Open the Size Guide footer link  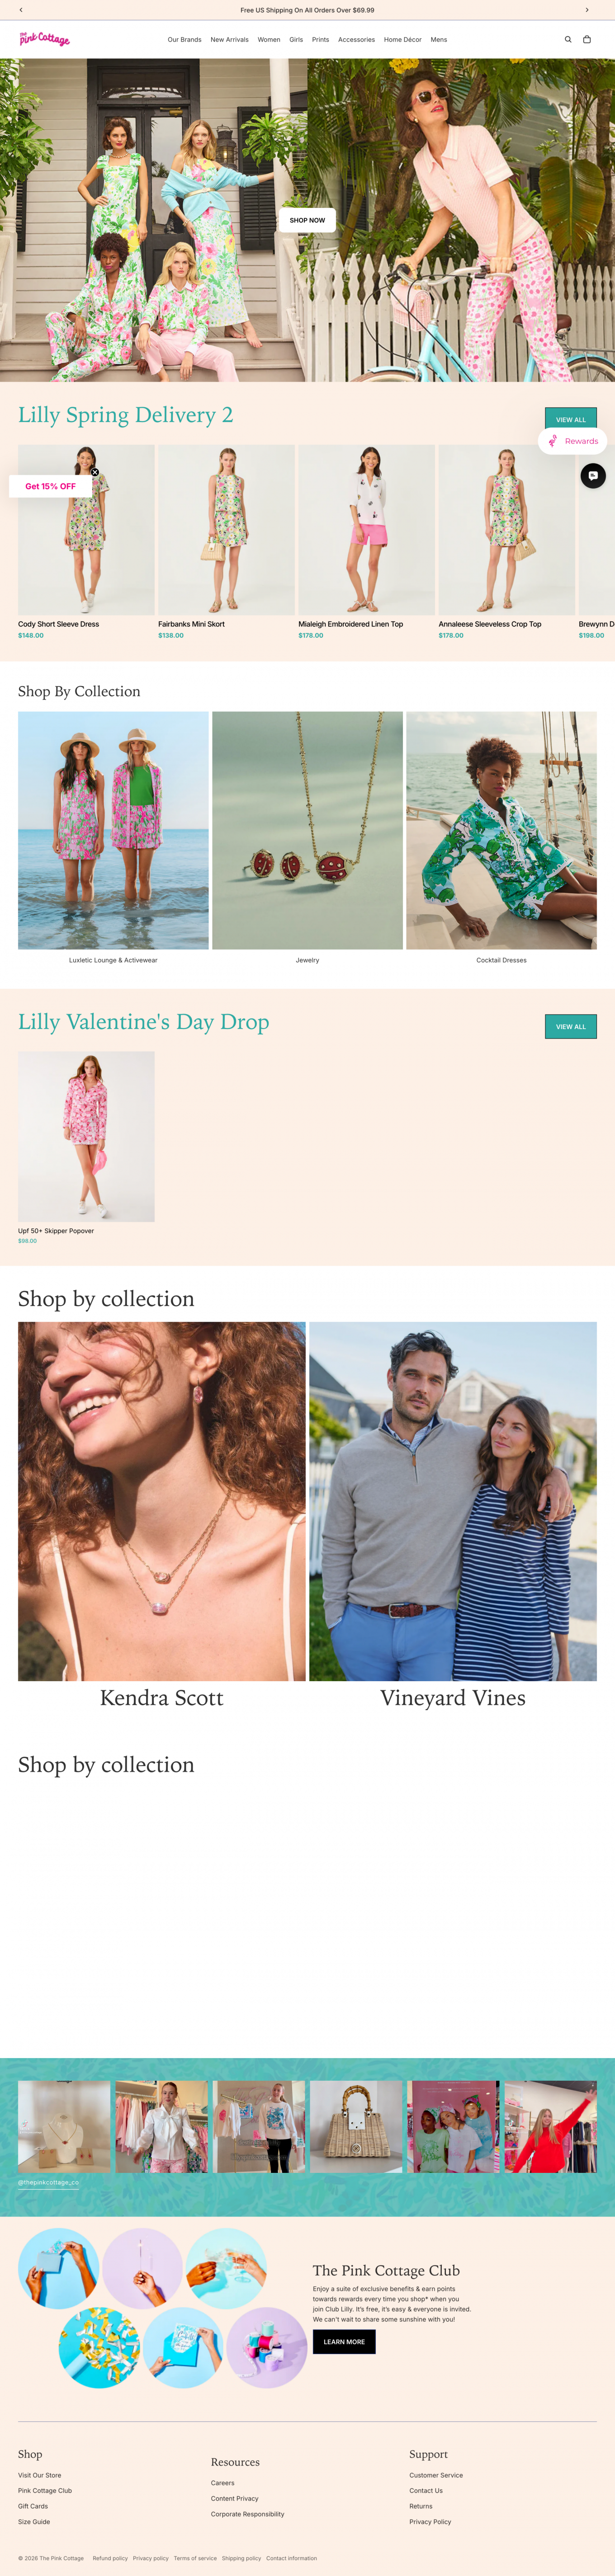point(34,2521)
